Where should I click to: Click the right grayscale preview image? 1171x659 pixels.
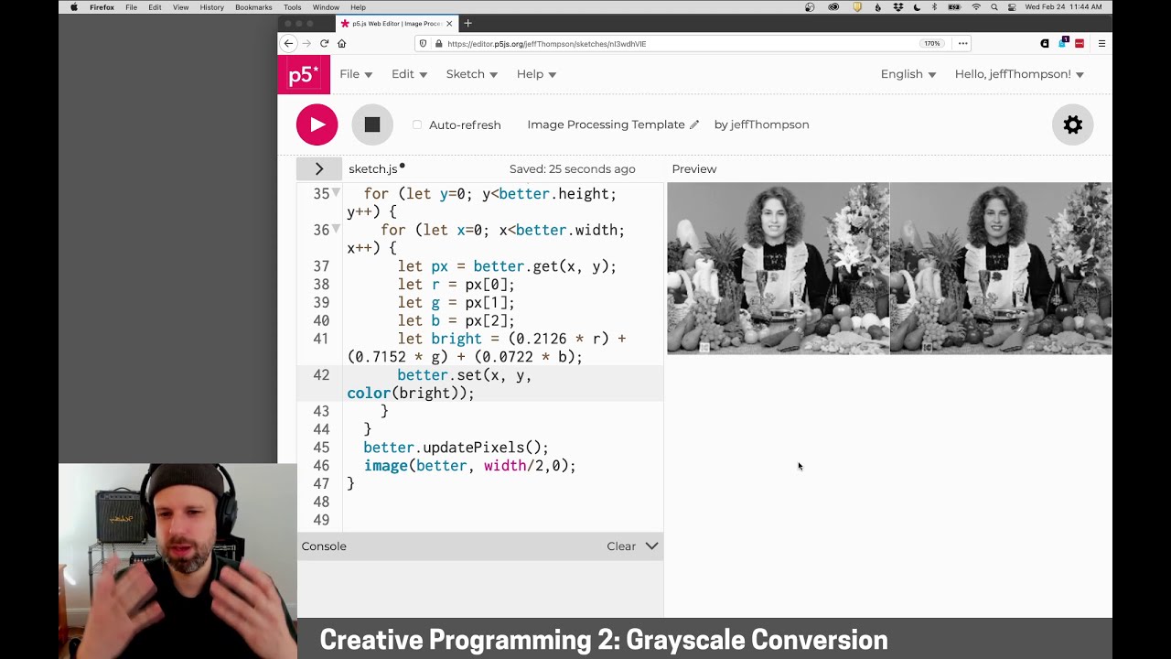tap(1001, 268)
